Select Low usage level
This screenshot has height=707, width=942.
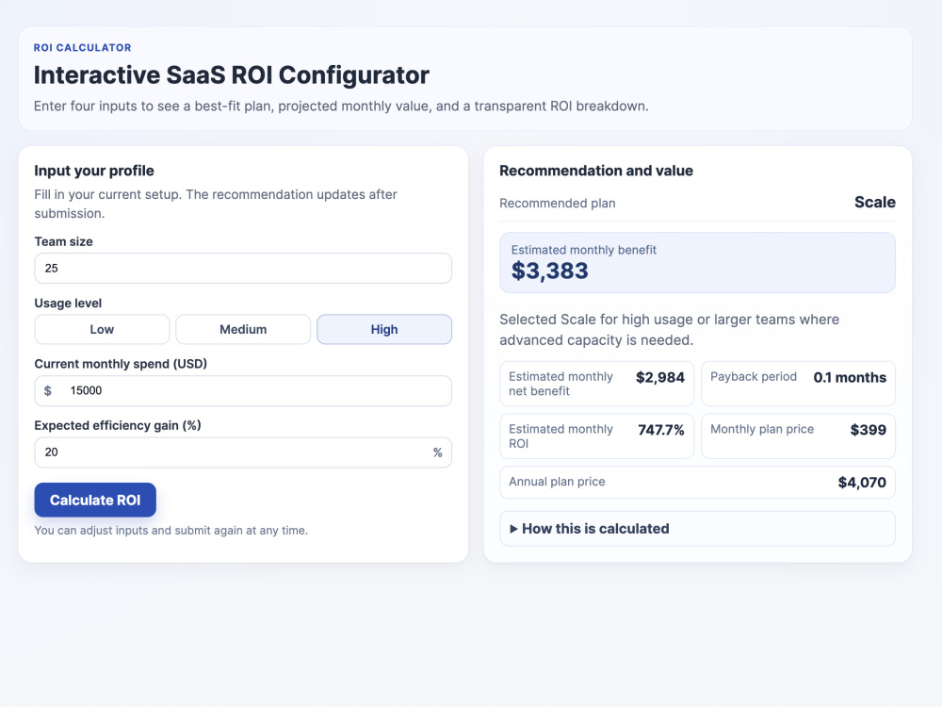pyautogui.click(x=102, y=329)
